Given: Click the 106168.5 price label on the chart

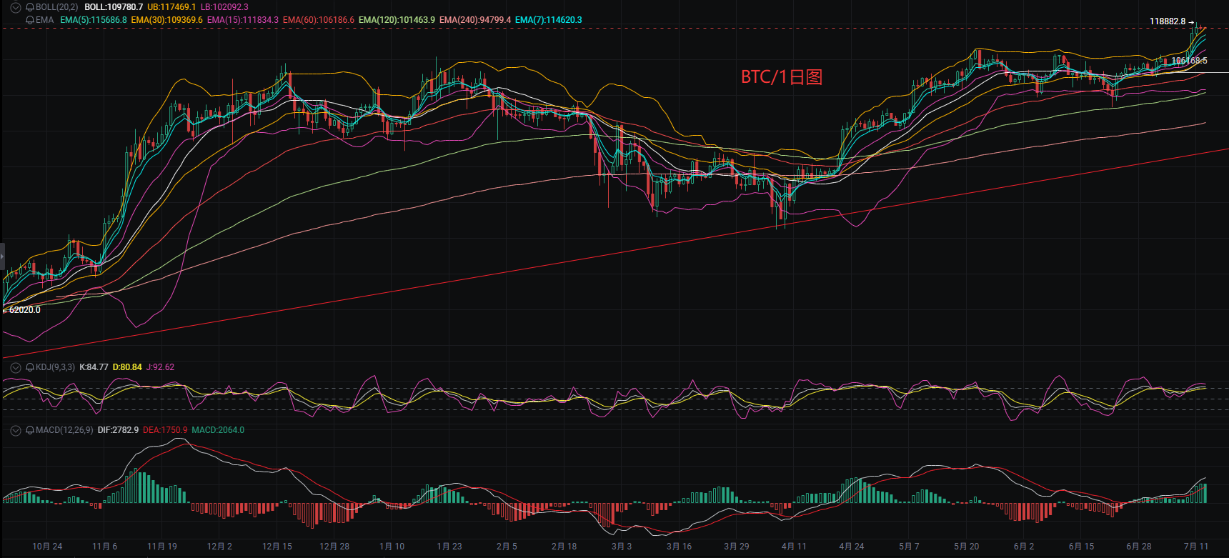Looking at the screenshot, I should (x=1189, y=61).
